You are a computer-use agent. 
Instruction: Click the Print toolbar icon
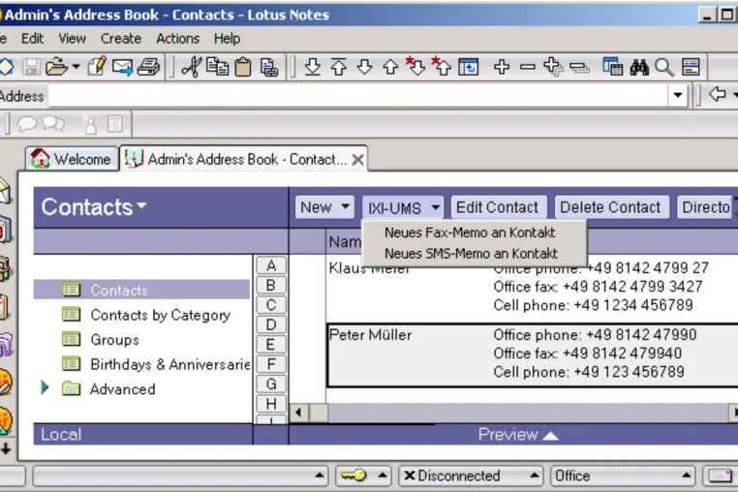click(148, 67)
